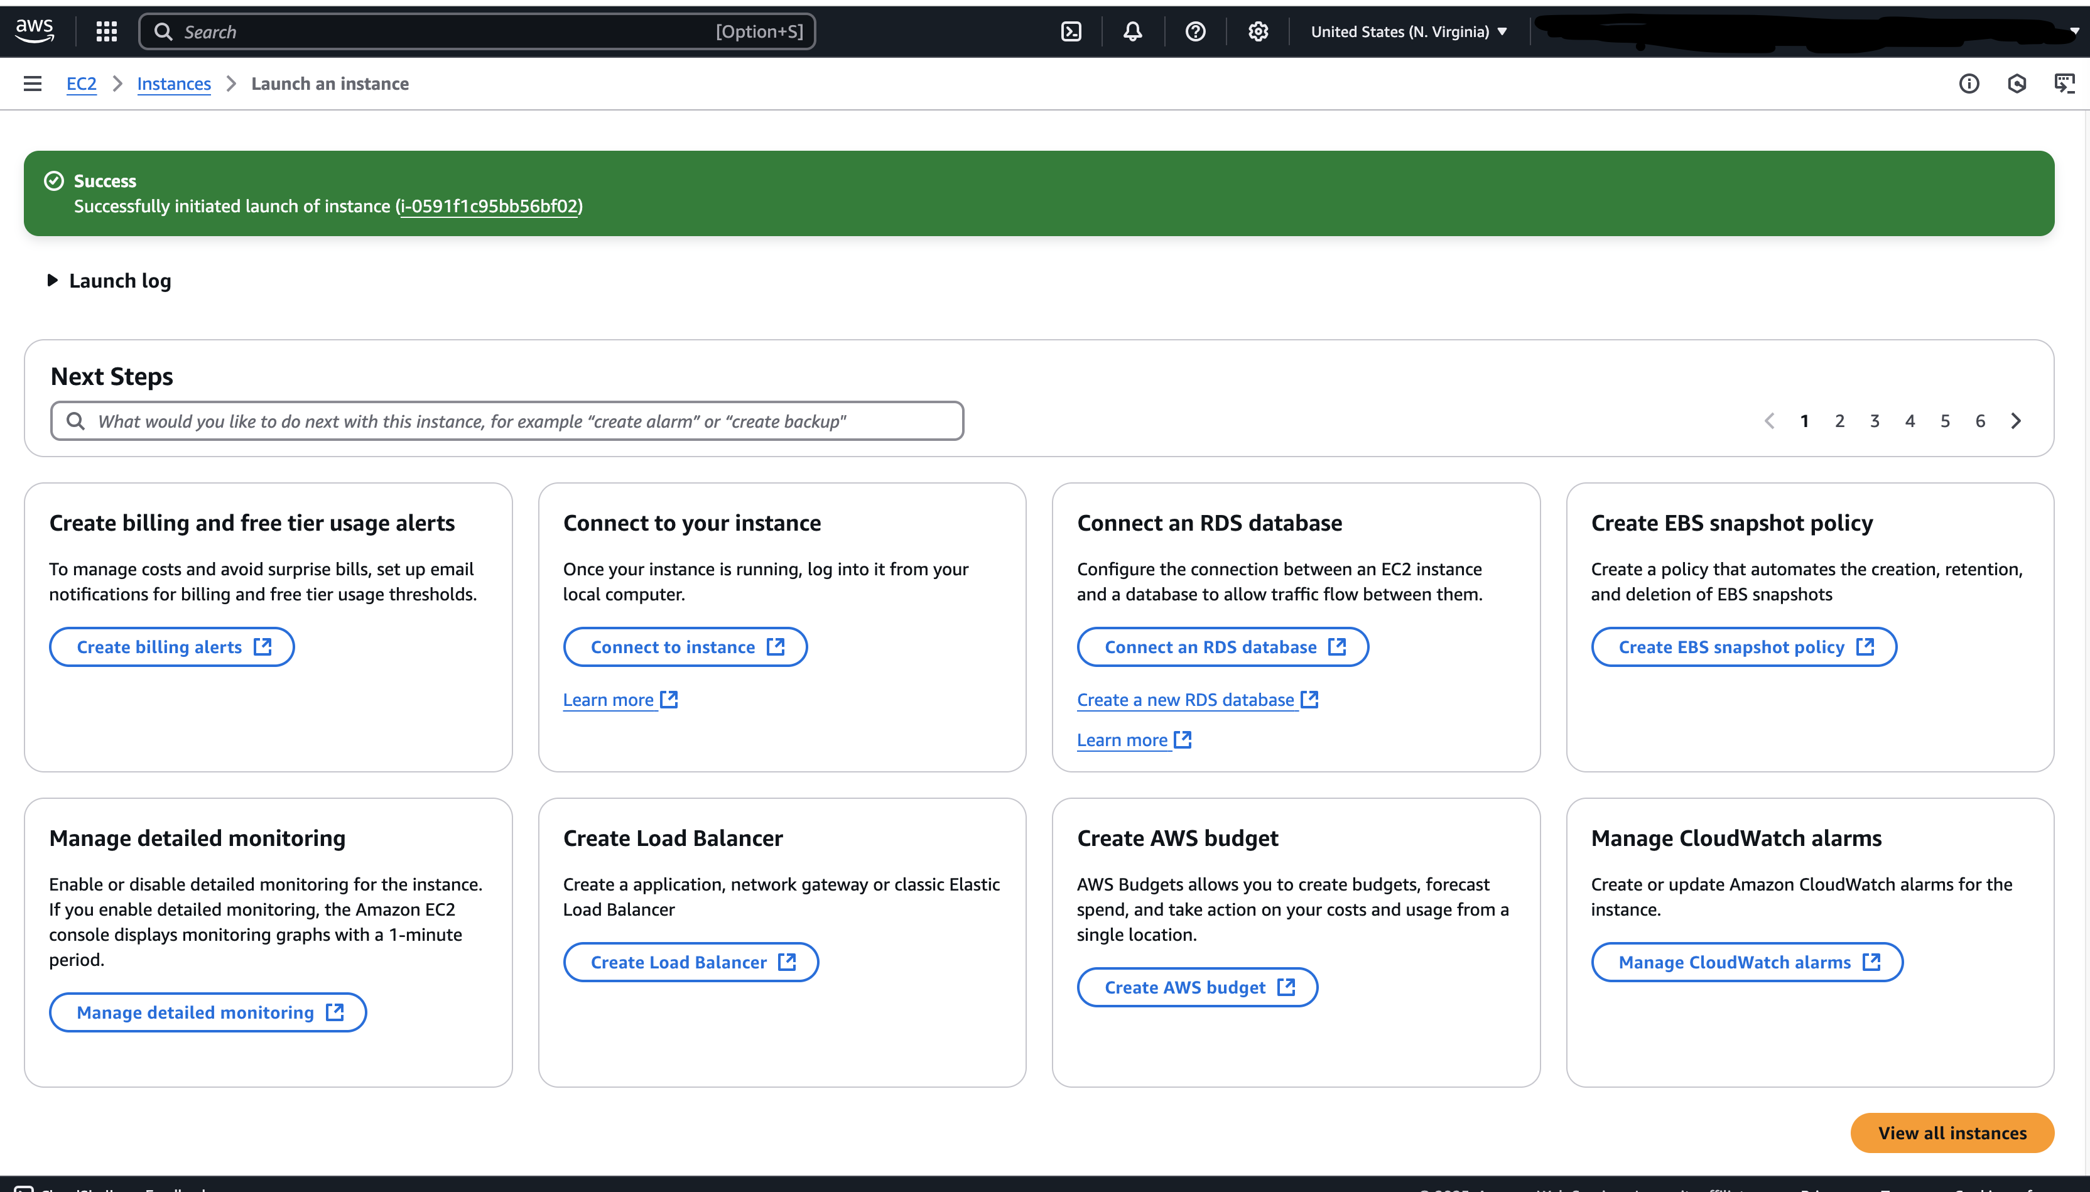The width and height of the screenshot is (2090, 1192).
Task: Click Create AWS budget button
Action: pos(1198,987)
